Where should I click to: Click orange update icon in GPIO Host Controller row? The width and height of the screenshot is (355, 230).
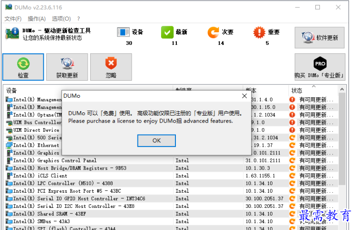[292, 199]
